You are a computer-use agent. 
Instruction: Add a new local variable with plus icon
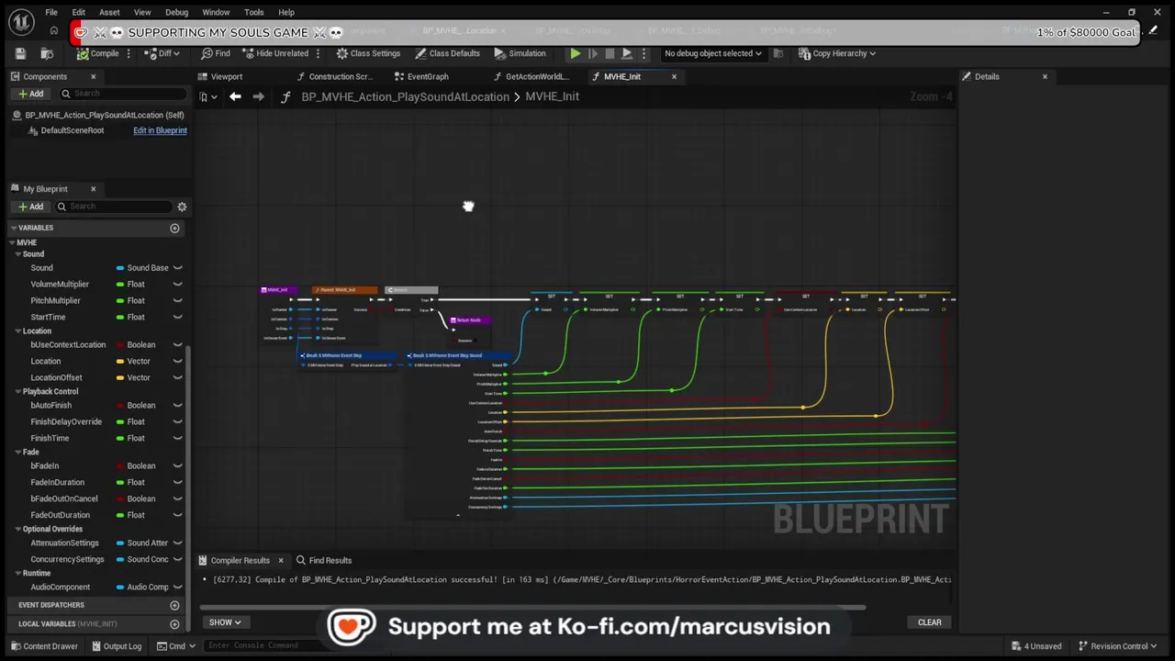pyautogui.click(x=174, y=624)
